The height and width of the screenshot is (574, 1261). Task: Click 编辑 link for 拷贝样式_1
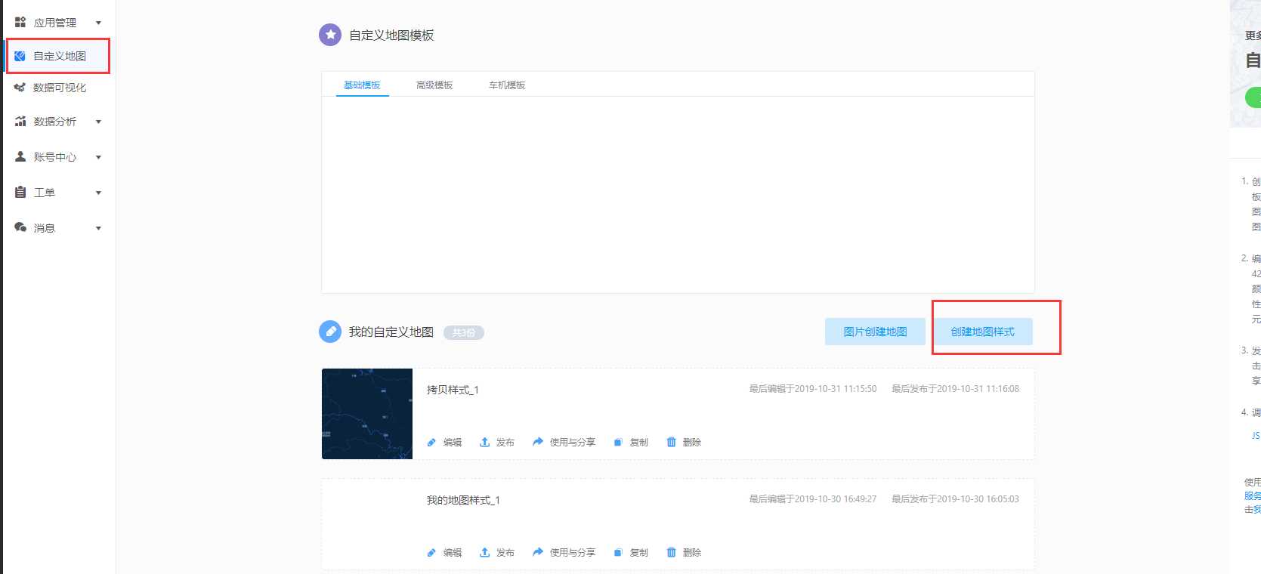453,443
